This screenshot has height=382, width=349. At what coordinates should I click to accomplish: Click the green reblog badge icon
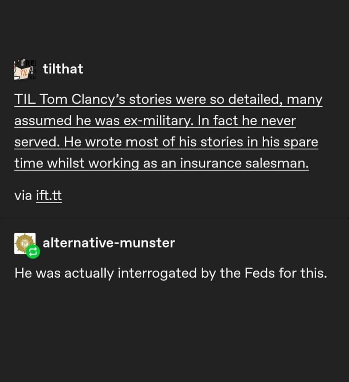tap(33, 252)
